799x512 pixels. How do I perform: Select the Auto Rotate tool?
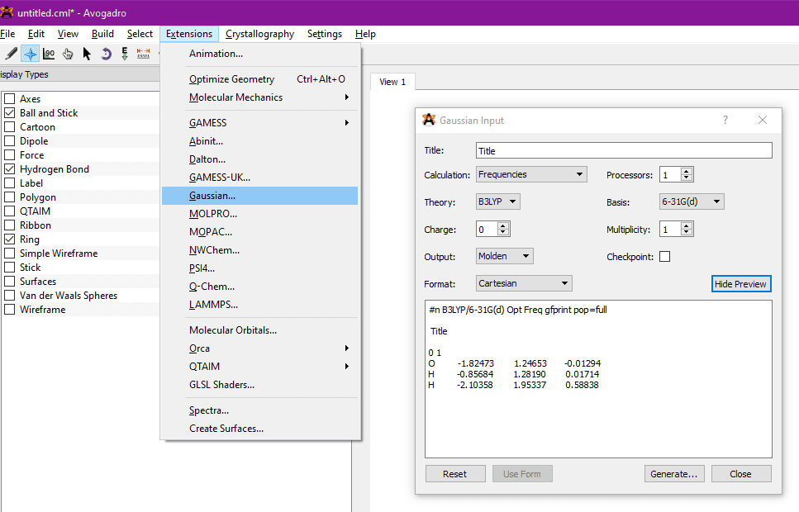(x=106, y=54)
